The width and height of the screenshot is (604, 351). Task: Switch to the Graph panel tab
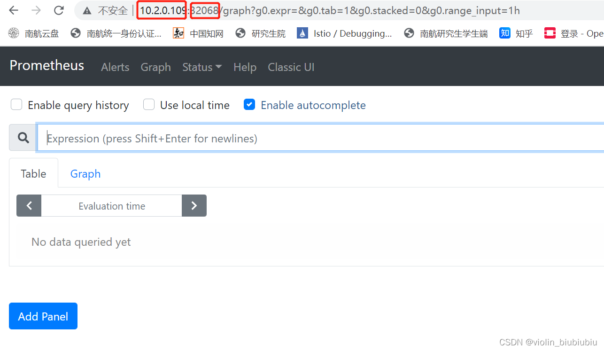point(85,173)
